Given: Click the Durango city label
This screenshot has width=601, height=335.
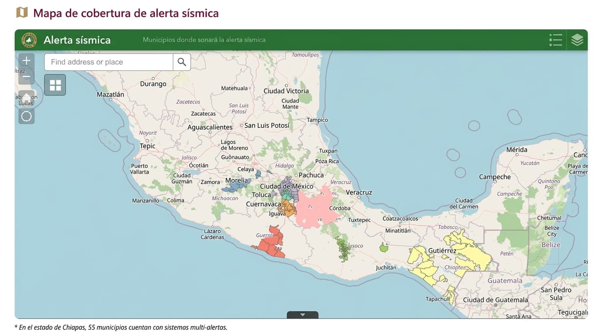Looking at the screenshot, I should pos(153,84).
